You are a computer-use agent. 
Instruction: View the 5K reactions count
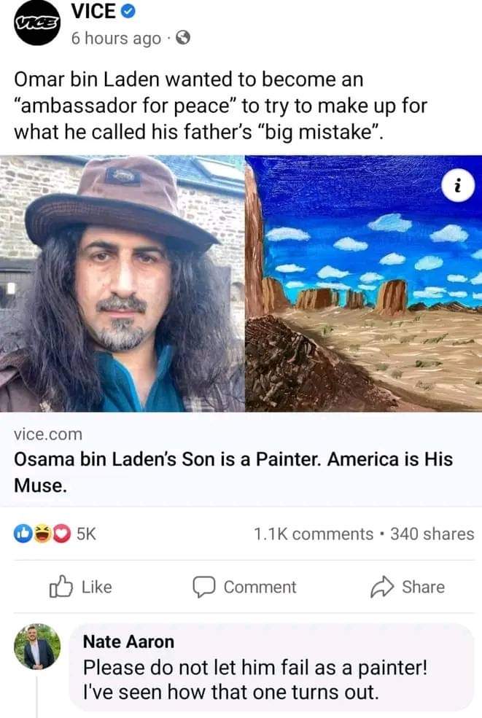pos(86,534)
